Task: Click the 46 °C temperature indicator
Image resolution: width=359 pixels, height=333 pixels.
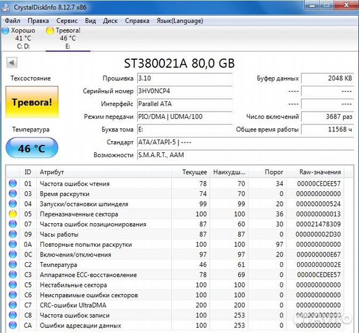Action: coord(32,148)
